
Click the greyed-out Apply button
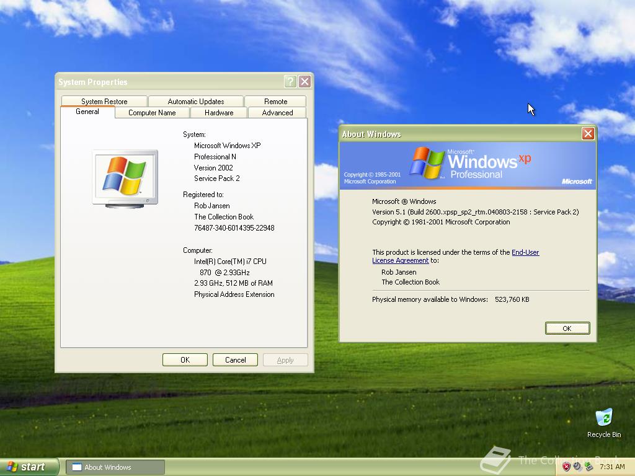[285, 360]
